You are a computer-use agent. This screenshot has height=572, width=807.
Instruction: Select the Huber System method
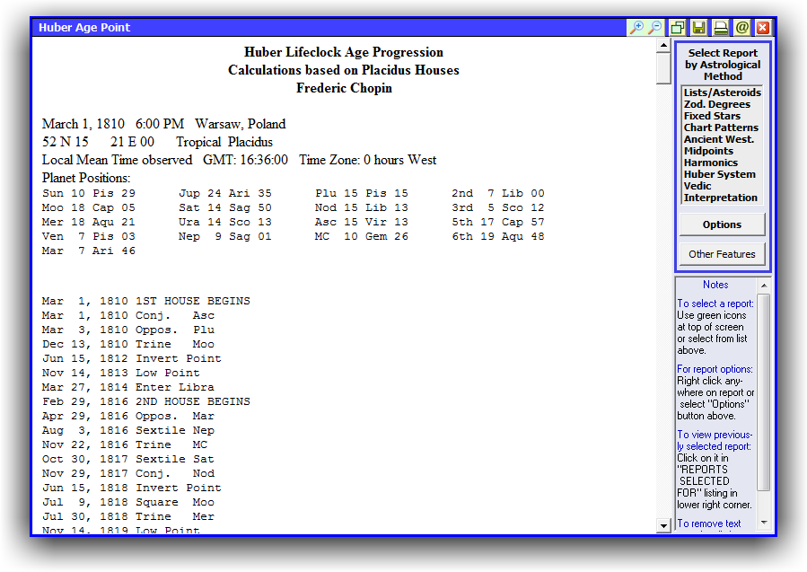tap(719, 174)
